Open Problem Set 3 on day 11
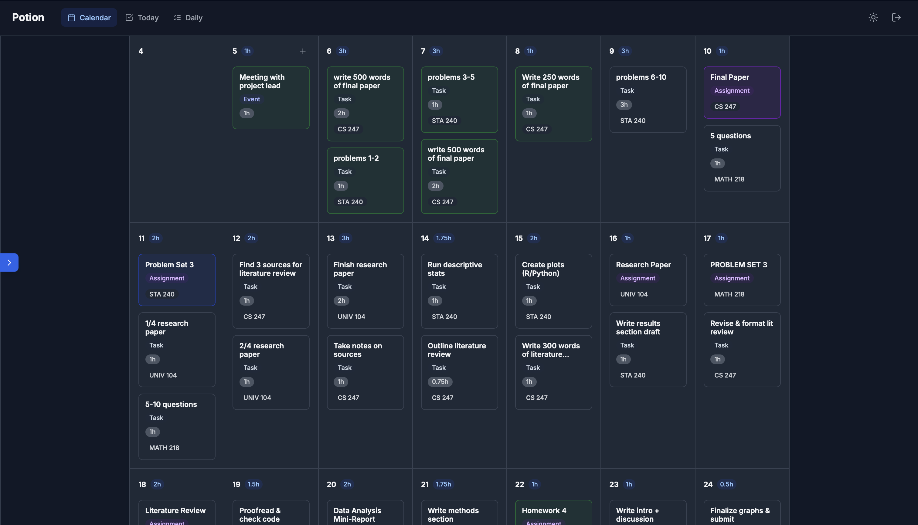This screenshot has width=918, height=525. 177,280
